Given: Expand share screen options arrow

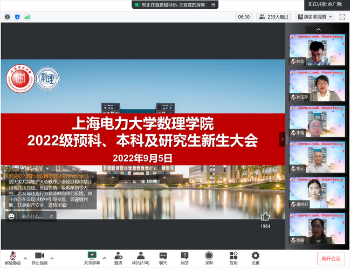Looking at the screenshot, I should [104, 258].
